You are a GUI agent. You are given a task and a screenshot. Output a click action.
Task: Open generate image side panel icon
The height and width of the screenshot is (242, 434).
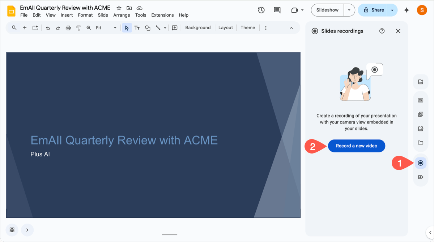click(x=420, y=82)
